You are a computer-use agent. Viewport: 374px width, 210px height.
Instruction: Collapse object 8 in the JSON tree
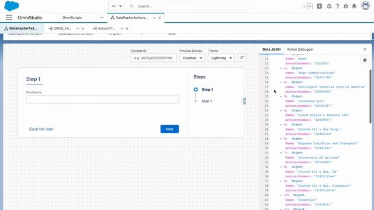point(280,167)
